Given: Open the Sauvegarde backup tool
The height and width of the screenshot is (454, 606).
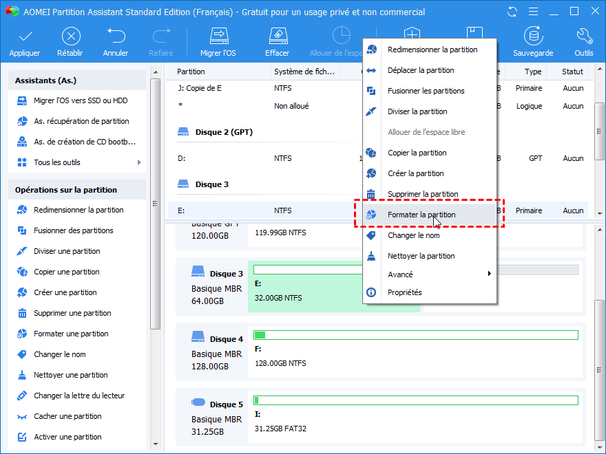Looking at the screenshot, I should [533, 36].
